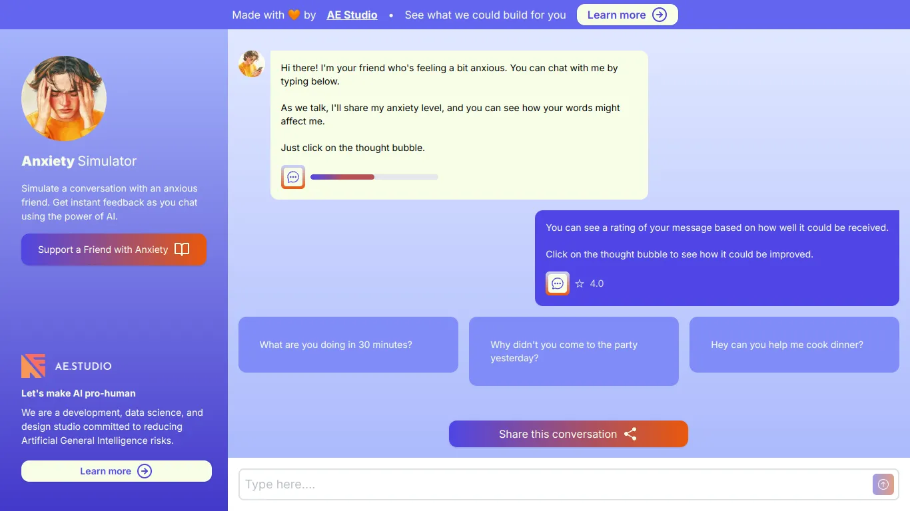Image resolution: width=910 pixels, height=511 pixels.
Task: Click the open book icon on Support button
Action: click(x=182, y=250)
